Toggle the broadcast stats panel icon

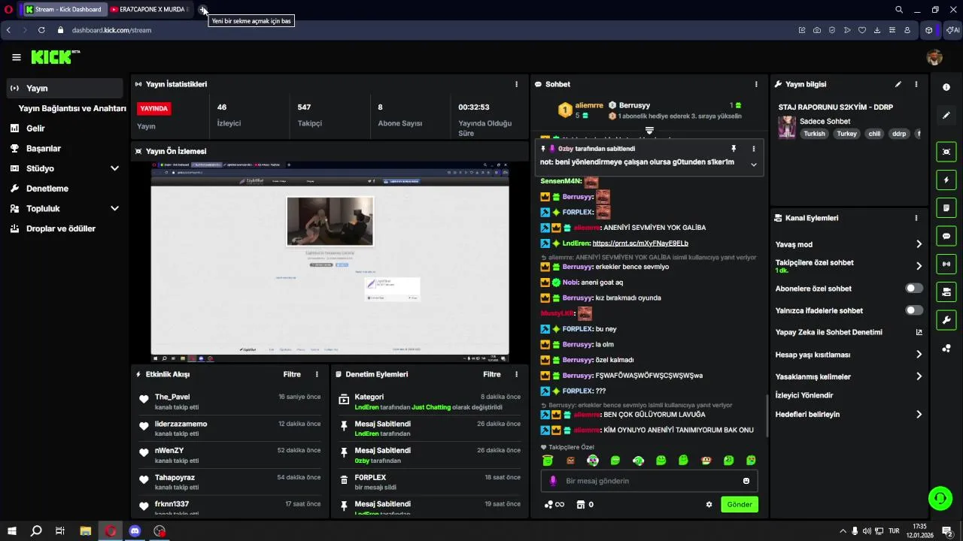(x=946, y=264)
